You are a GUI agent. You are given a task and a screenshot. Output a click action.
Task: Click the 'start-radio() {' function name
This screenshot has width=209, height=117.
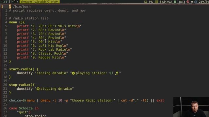24,69
